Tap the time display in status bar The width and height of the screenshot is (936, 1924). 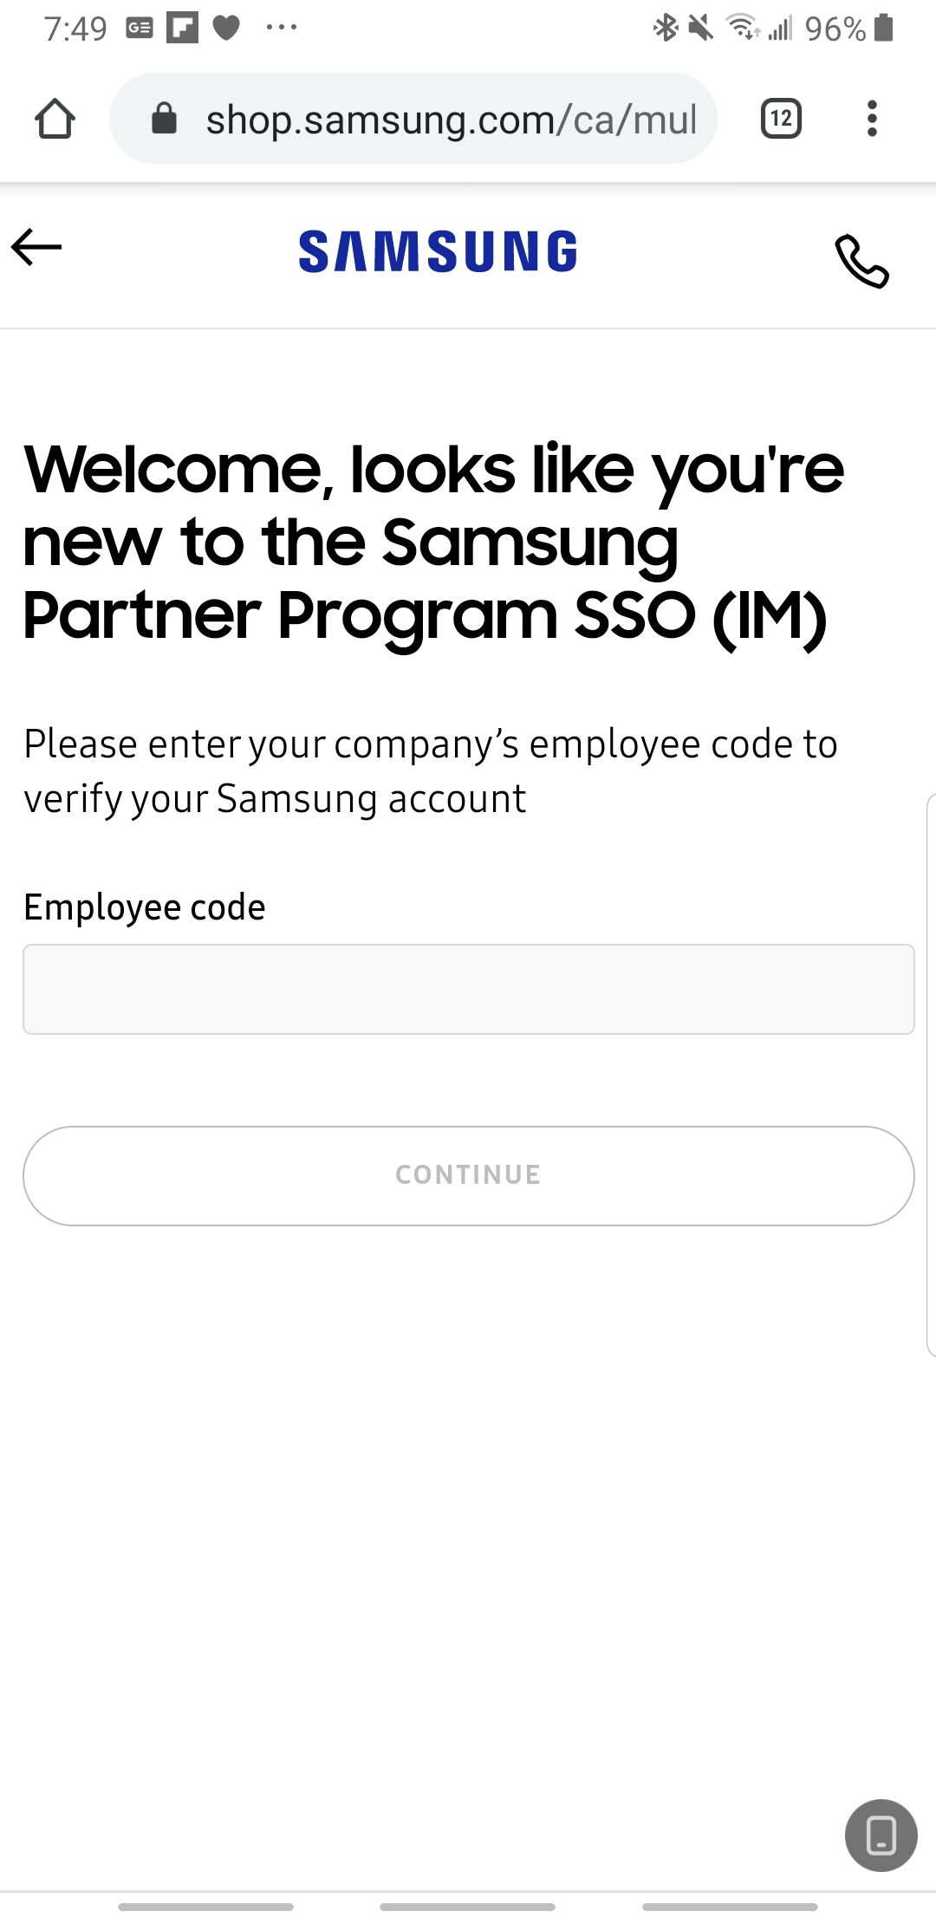(x=75, y=28)
